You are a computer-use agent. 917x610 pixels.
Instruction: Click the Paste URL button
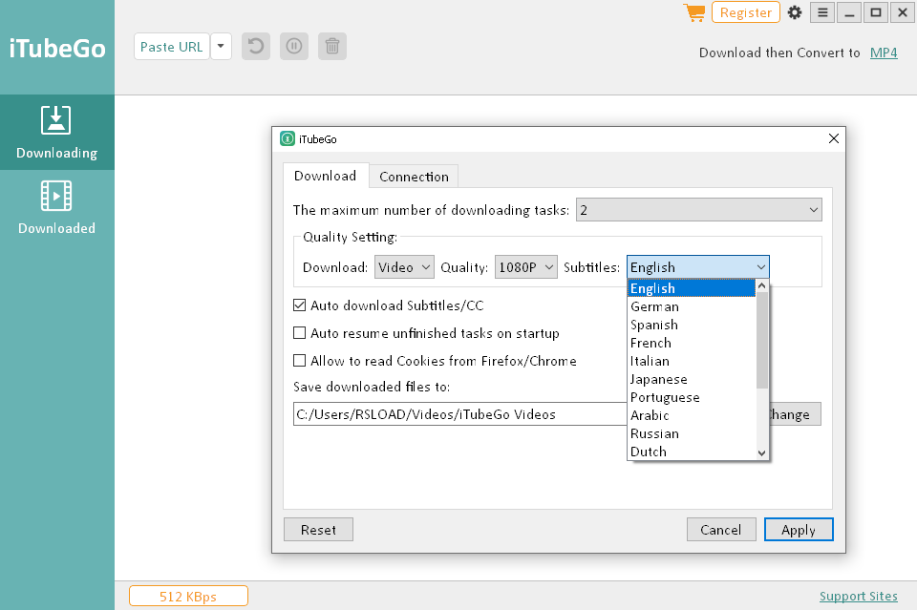pyautogui.click(x=171, y=46)
